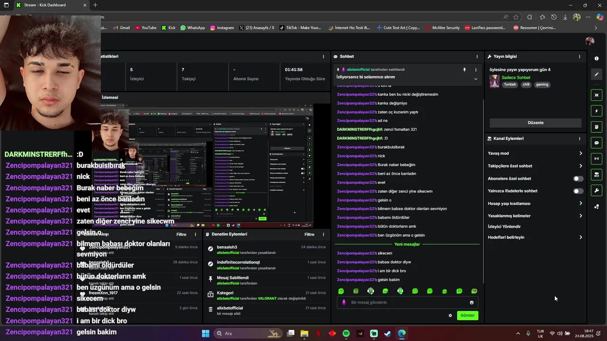Viewport: 607px width, 341px height.
Task: Open pinned message three-dot options
Action: [476, 70]
